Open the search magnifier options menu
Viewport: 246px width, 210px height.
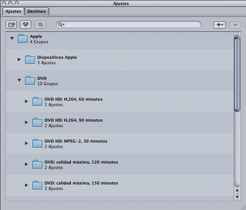pos(61,24)
